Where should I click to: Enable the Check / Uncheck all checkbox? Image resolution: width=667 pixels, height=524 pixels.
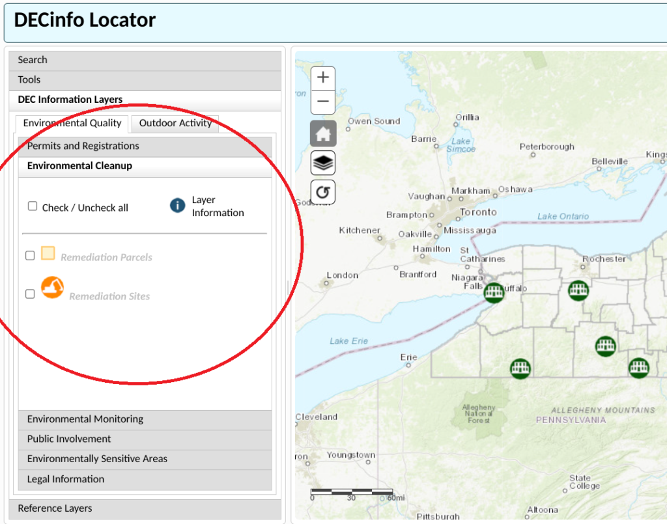[32, 206]
